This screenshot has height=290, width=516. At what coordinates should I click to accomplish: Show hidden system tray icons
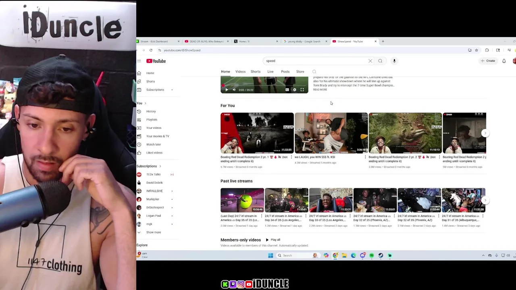click(483, 255)
